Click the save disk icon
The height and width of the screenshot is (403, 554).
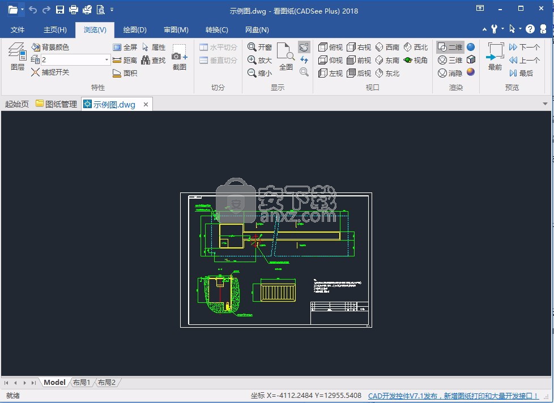[59, 10]
